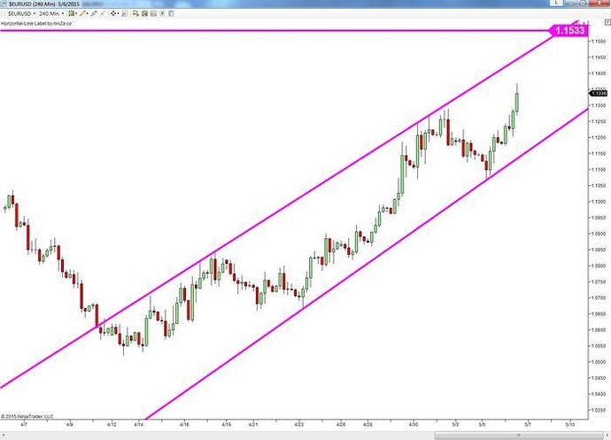Screen dimensions: 611x440
Task: Click the 1.1250 price axis label
Action: pyautogui.click(x=598, y=121)
